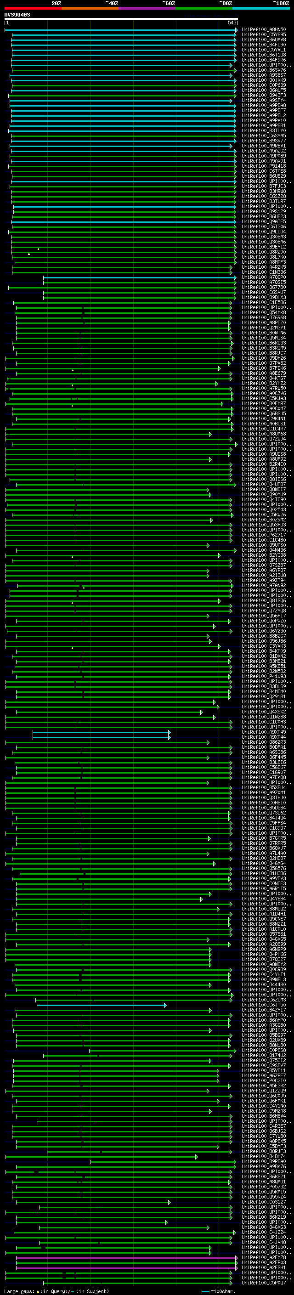Viewport: 294px width, 1295px height.
Task: Select hit label UniRef100_Q0JKK9
Action: tap(264, 80)
